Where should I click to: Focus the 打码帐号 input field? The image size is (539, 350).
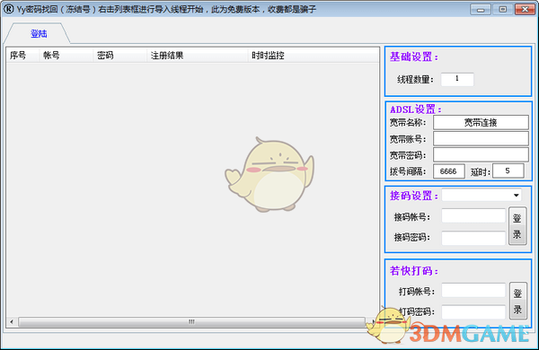[x=473, y=291]
